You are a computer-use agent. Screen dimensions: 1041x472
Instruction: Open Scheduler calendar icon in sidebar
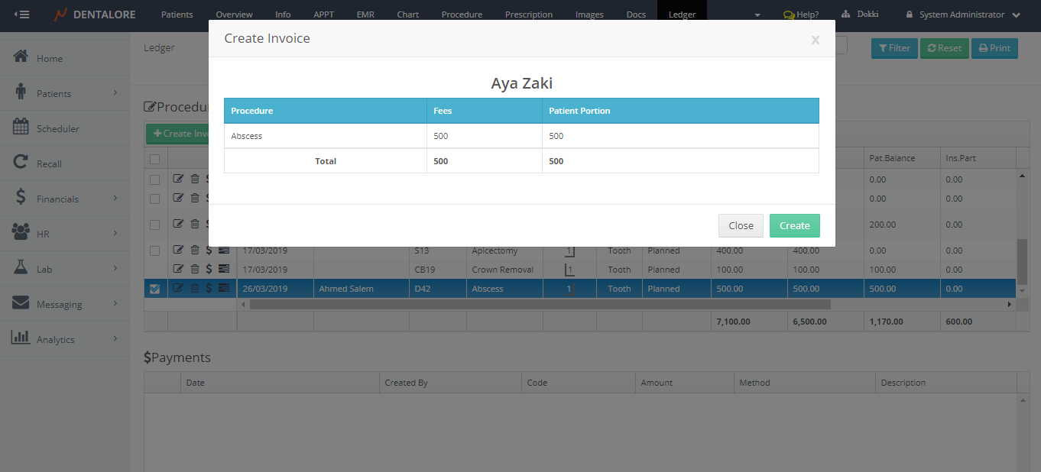21,128
